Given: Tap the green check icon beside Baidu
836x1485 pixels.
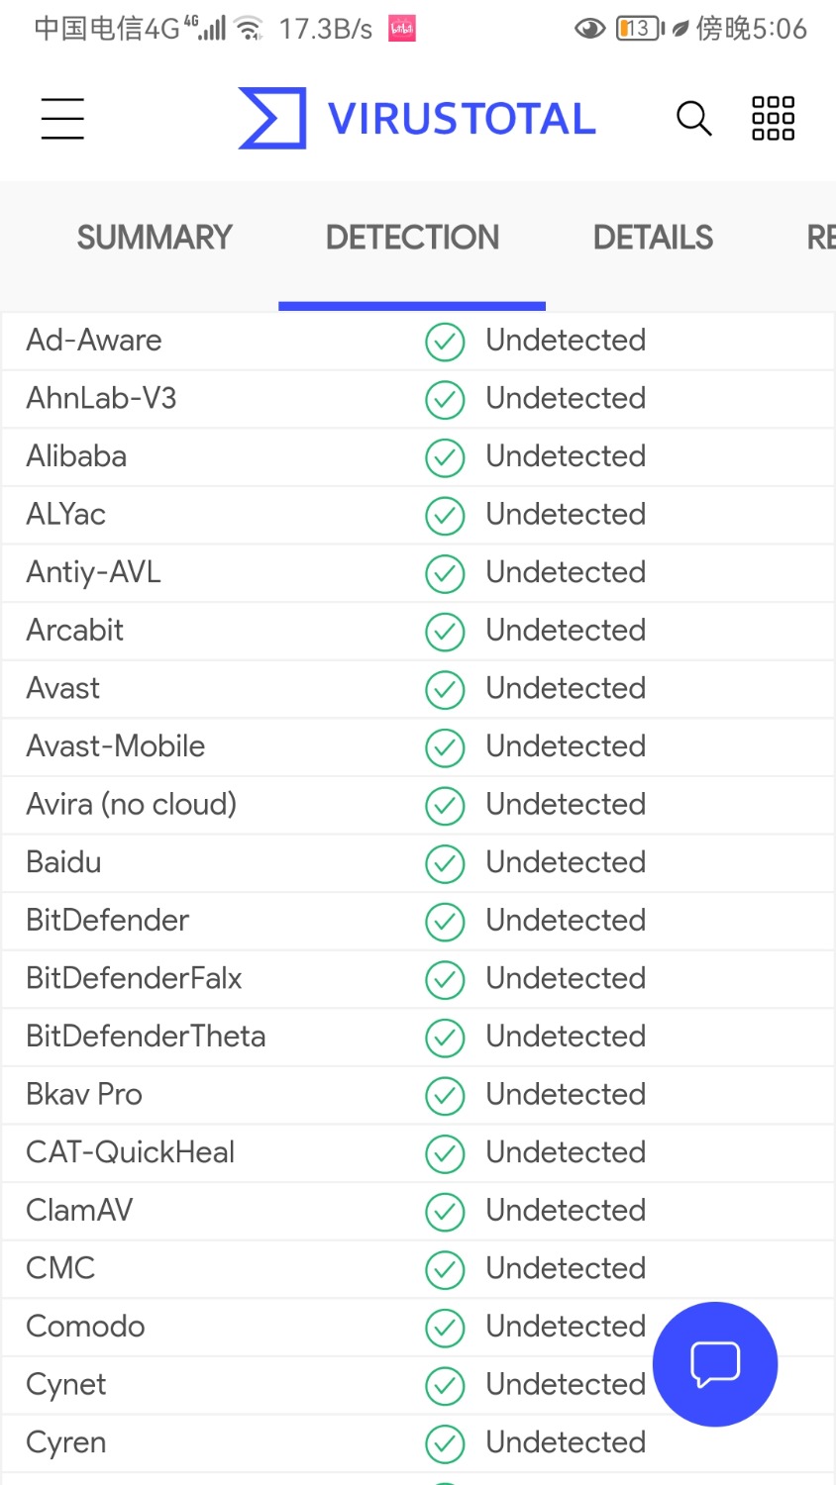Looking at the screenshot, I should 445,863.
